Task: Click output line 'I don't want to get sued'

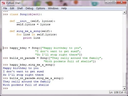Action: (23, 72)
